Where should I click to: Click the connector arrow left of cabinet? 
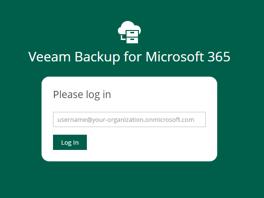tap(123, 38)
